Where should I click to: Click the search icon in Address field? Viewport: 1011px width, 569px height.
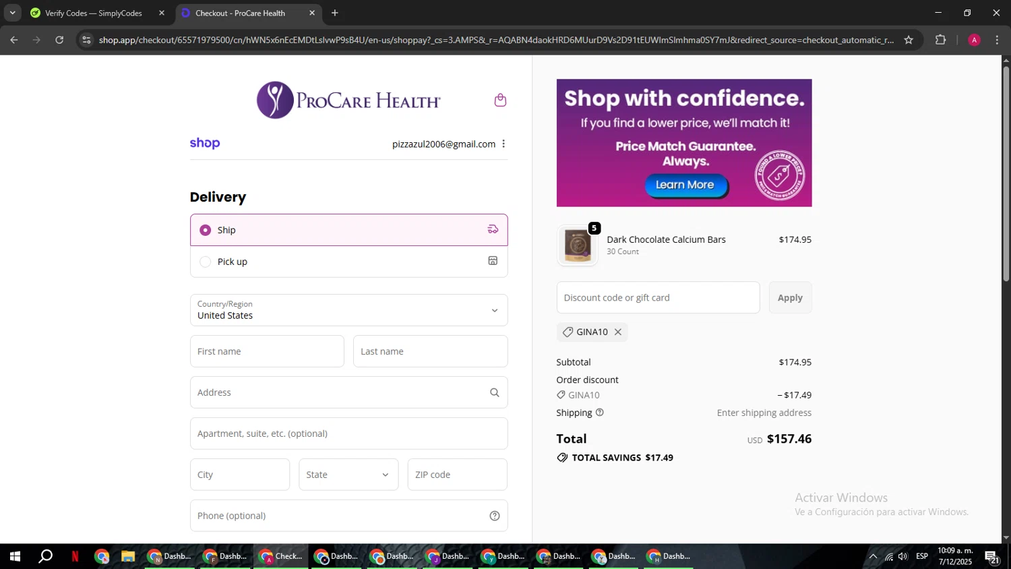click(x=494, y=392)
